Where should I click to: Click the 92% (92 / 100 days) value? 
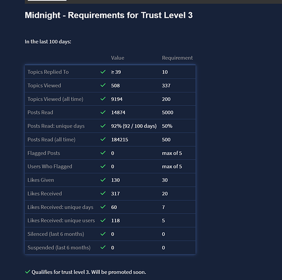click(x=134, y=126)
